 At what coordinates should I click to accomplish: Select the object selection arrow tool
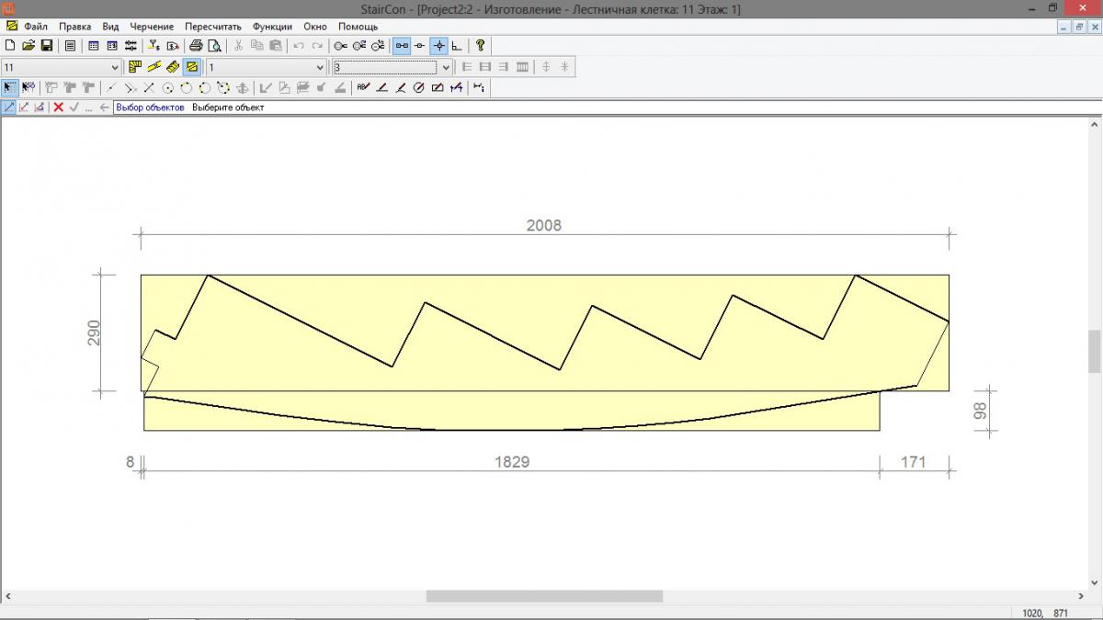[x=9, y=87]
